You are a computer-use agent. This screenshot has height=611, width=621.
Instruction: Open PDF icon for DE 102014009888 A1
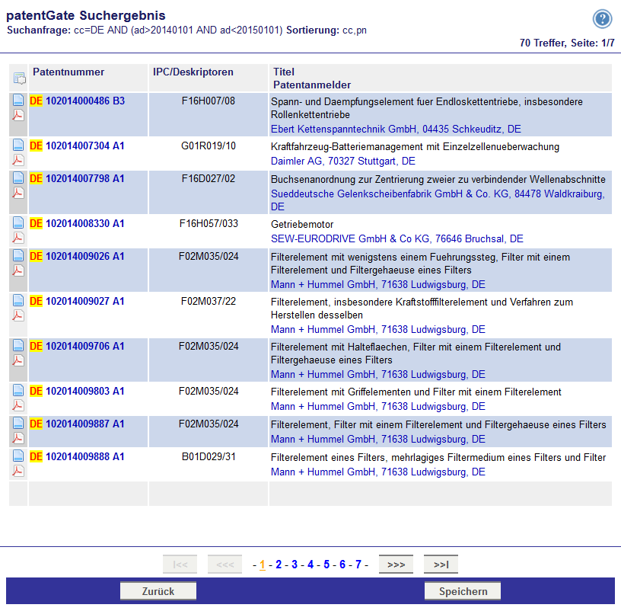(18, 471)
